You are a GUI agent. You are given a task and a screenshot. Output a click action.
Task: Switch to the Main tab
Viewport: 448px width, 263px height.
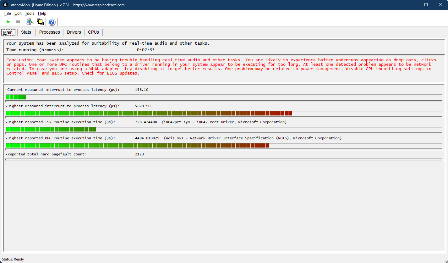8,32
